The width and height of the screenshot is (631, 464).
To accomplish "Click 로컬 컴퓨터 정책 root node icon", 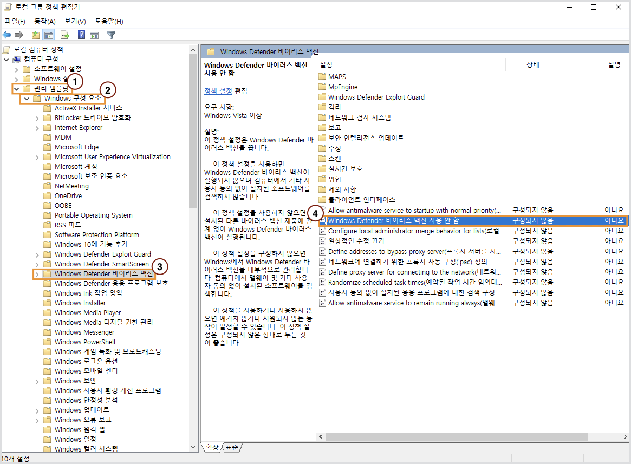I will [x=6, y=49].
